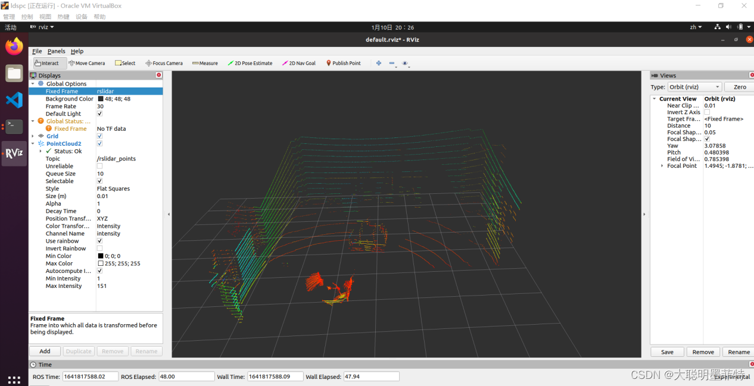Click the blue minus remove-tool icon
This screenshot has width=754, height=386.
(x=392, y=63)
